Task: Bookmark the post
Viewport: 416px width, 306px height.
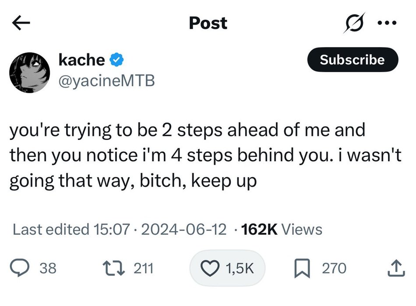Action: pyautogui.click(x=302, y=268)
